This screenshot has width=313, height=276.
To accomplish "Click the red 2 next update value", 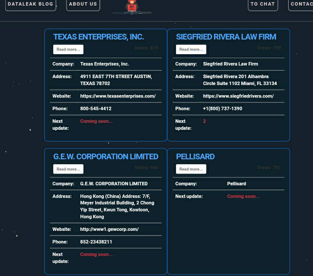I will coord(204,121).
